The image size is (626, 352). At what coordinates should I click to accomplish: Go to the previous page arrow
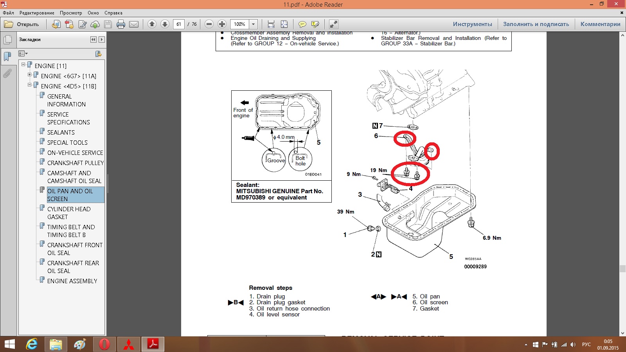[x=152, y=24]
